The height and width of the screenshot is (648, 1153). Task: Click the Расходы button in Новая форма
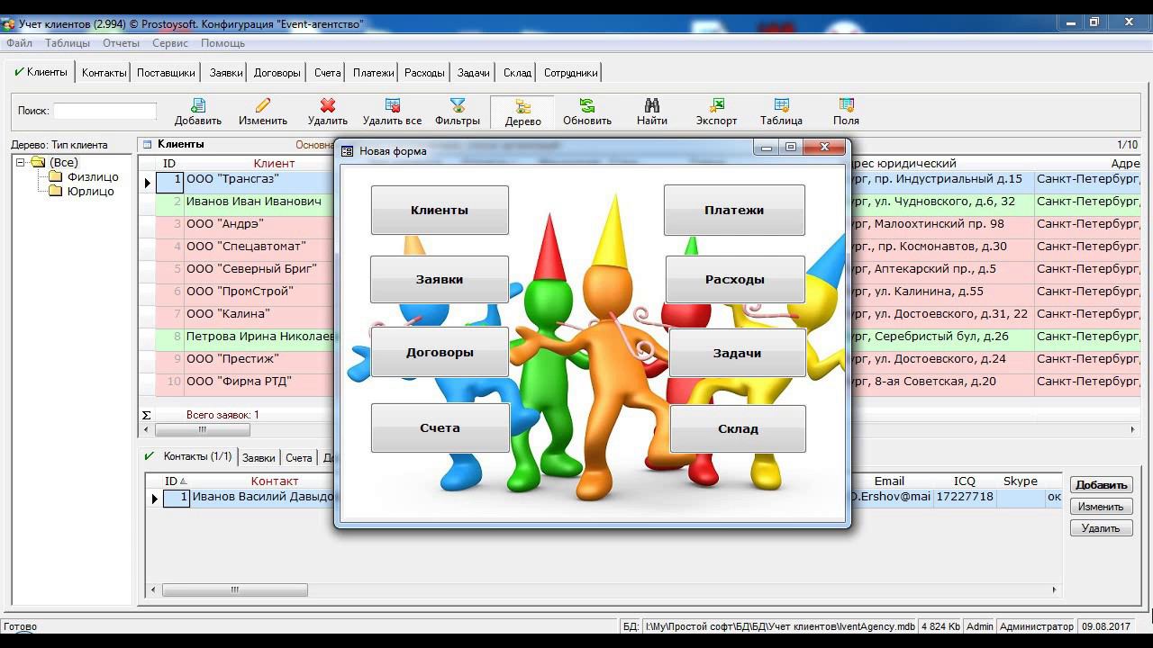[x=735, y=279]
